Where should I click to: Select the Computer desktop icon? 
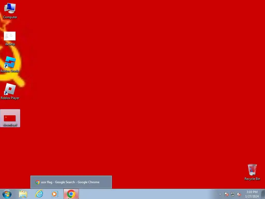click(x=10, y=11)
